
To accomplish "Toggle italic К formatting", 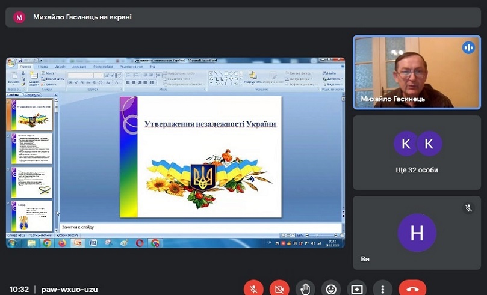I will pos(76,82).
